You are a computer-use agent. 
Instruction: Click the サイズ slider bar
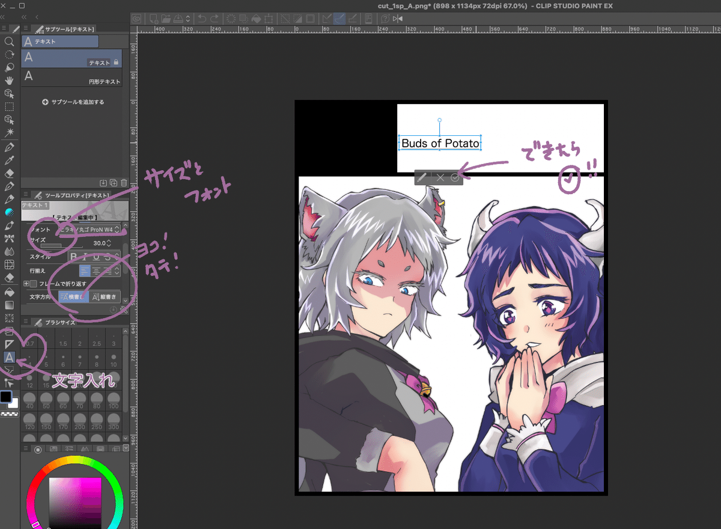tap(62, 245)
